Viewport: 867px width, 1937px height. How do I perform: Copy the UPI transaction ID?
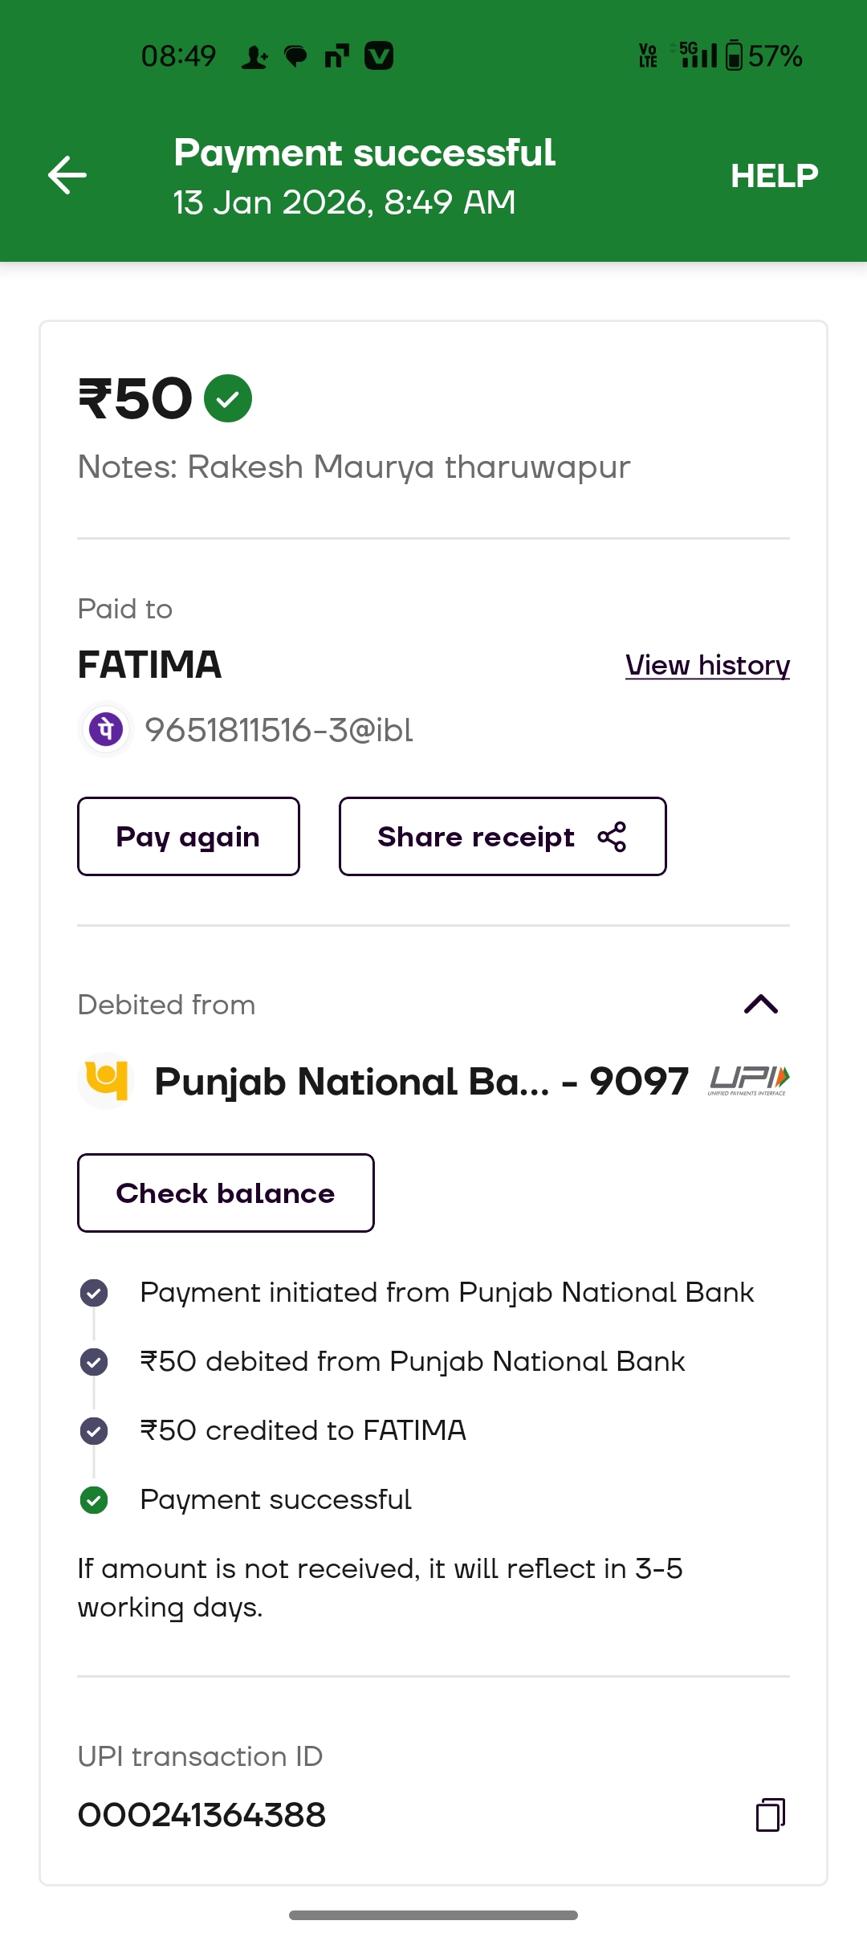[770, 1815]
